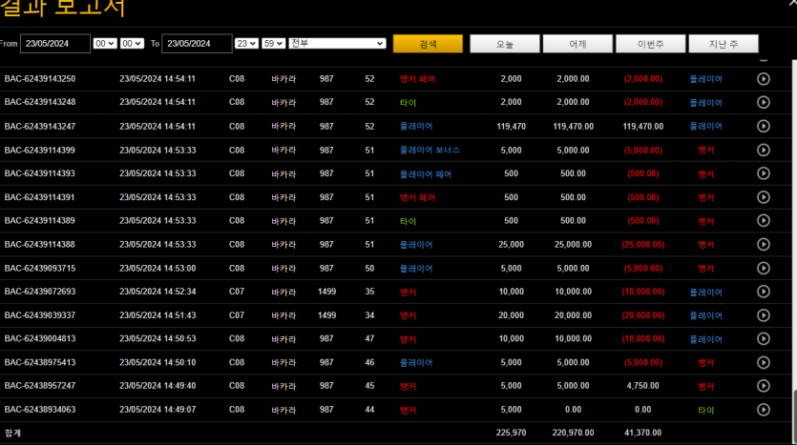The width and height of the screenshot is (797, 445).
Task: Click the total bet 225,970 value
Action: tap(511, 433)
